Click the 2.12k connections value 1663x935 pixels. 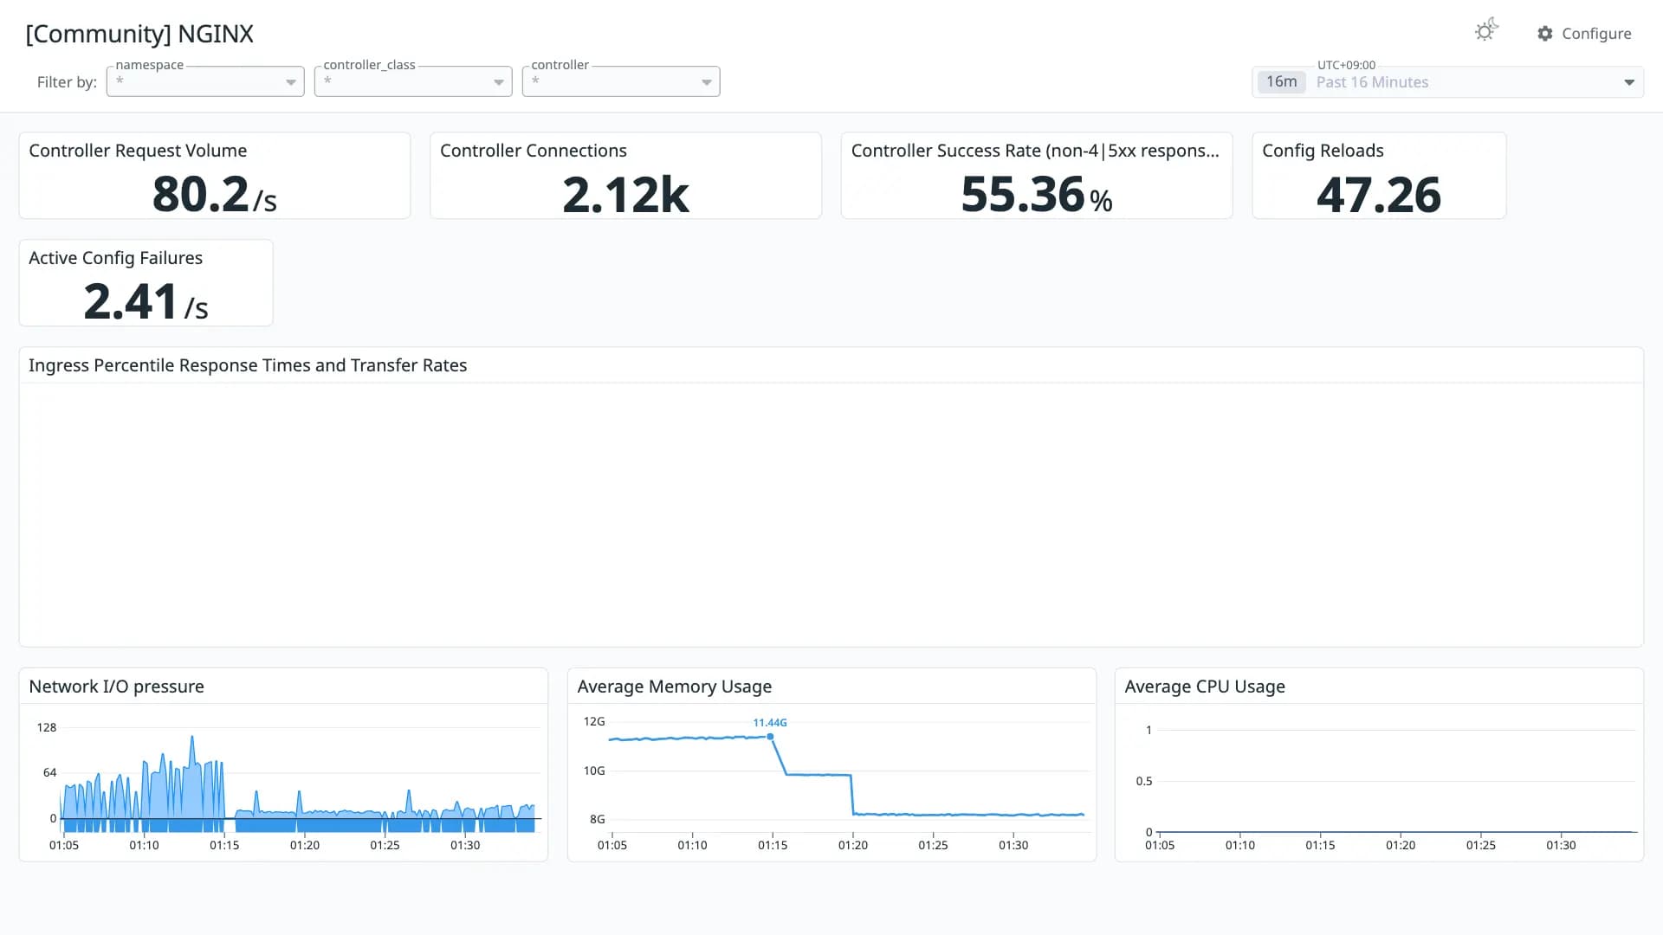[625, 194]
